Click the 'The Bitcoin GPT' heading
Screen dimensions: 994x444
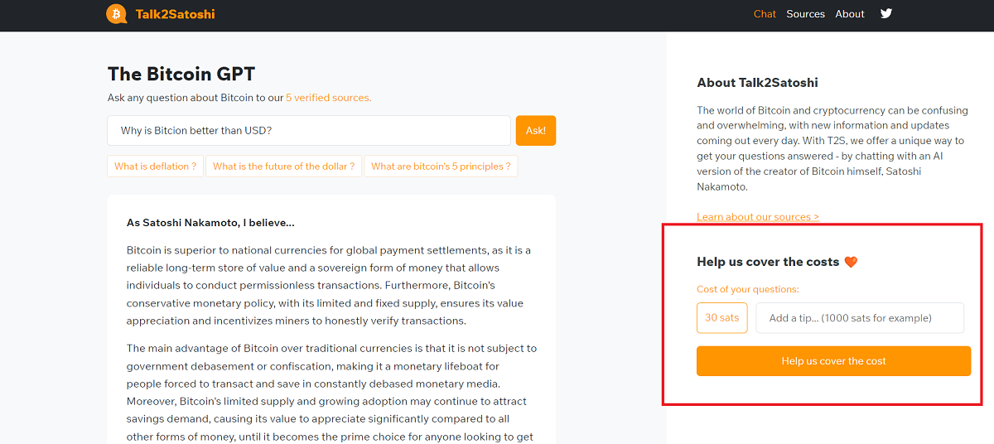click(181, 74)
